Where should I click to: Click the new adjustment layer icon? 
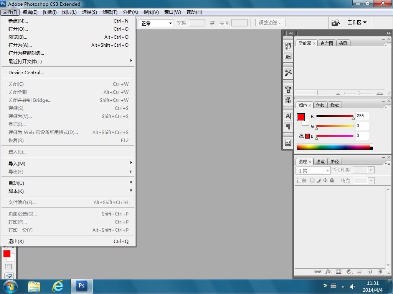(349, 271)
